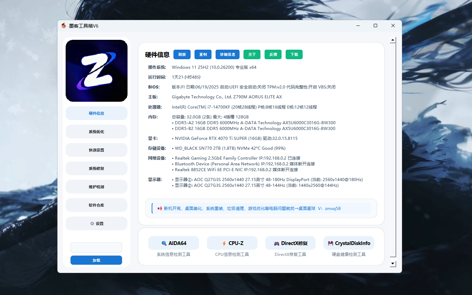Click the flag icon in the promo banner
This screenshot has height=295, width=472.
(x=158, y=208)
